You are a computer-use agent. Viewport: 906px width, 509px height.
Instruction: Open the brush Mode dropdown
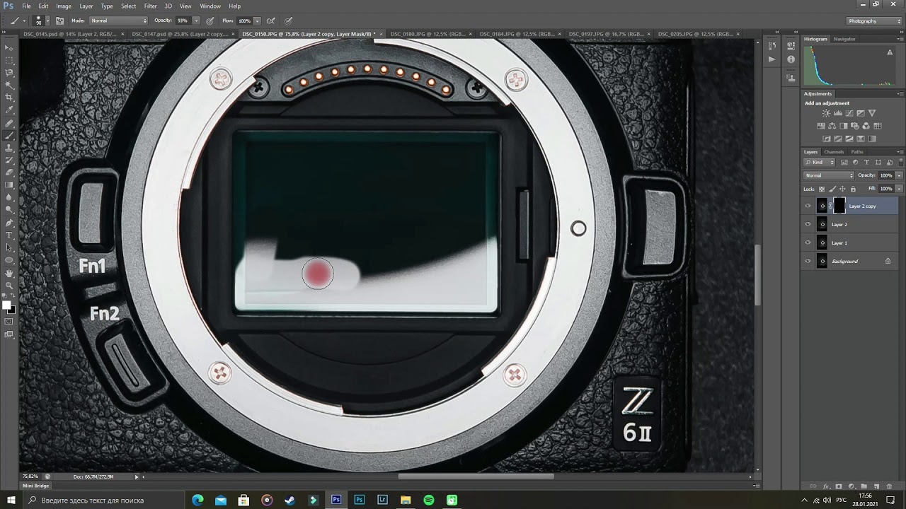pyautogui.click(x=118, y=21)
